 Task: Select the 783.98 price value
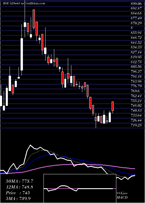[136, 81]
